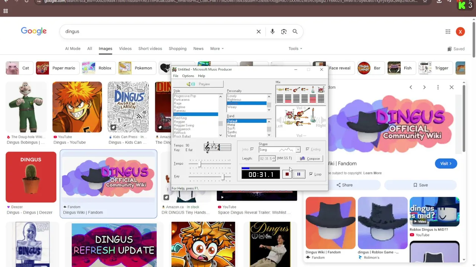Click the Preview button
The width and height of the screenshot is (476, 267).
198,84
